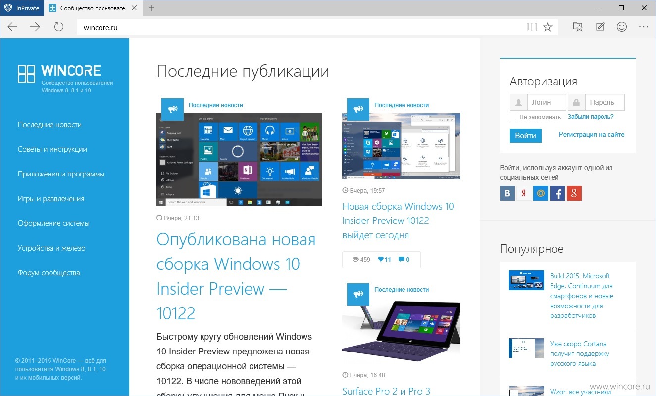Open 'Последние новости' in the sidebar
This screenshot has height=396, width=656.
tap(50, 125)
